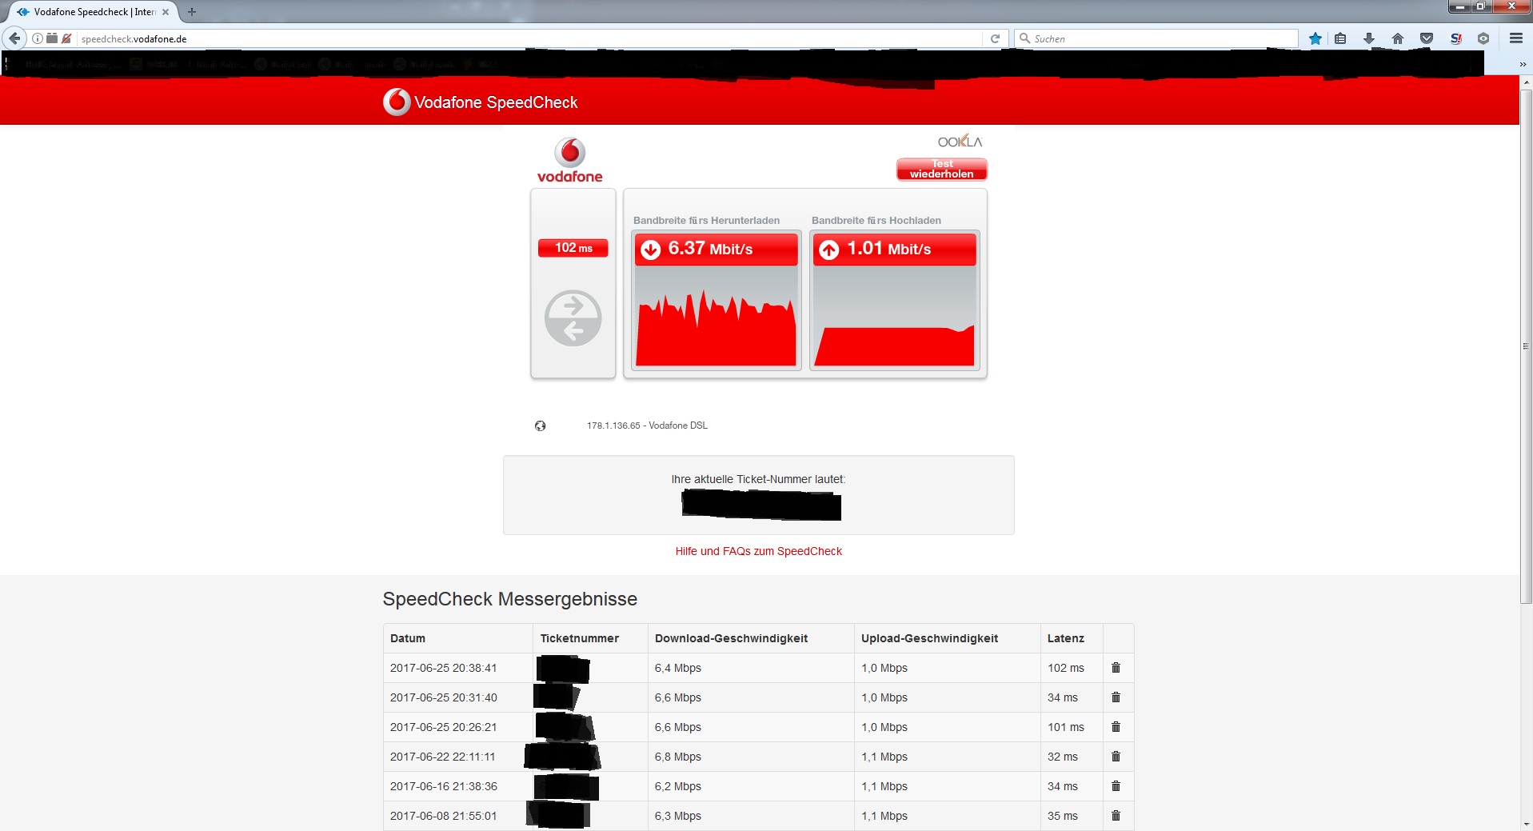This screenshot has width=1533, height=831.
Task: Open the Library clipboard panel
Action: pyautogui.click(x=1342, y=38)
